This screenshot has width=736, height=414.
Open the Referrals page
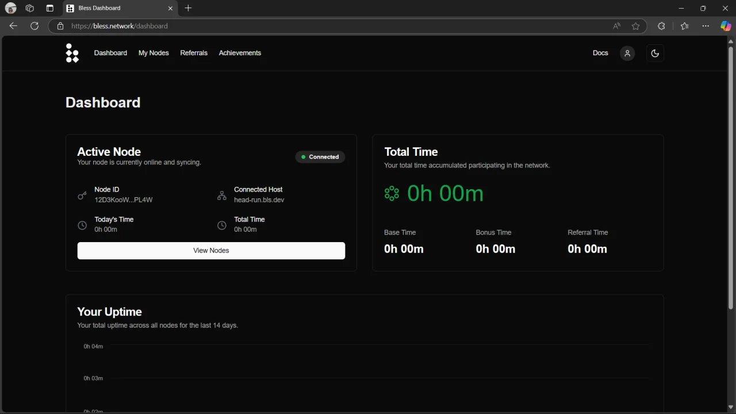pyautogui.click(x=194, y=53)
